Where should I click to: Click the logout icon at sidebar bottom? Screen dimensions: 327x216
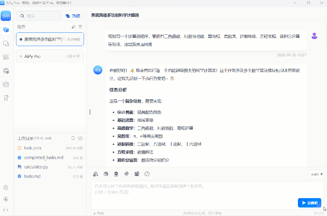coord(6,210)
